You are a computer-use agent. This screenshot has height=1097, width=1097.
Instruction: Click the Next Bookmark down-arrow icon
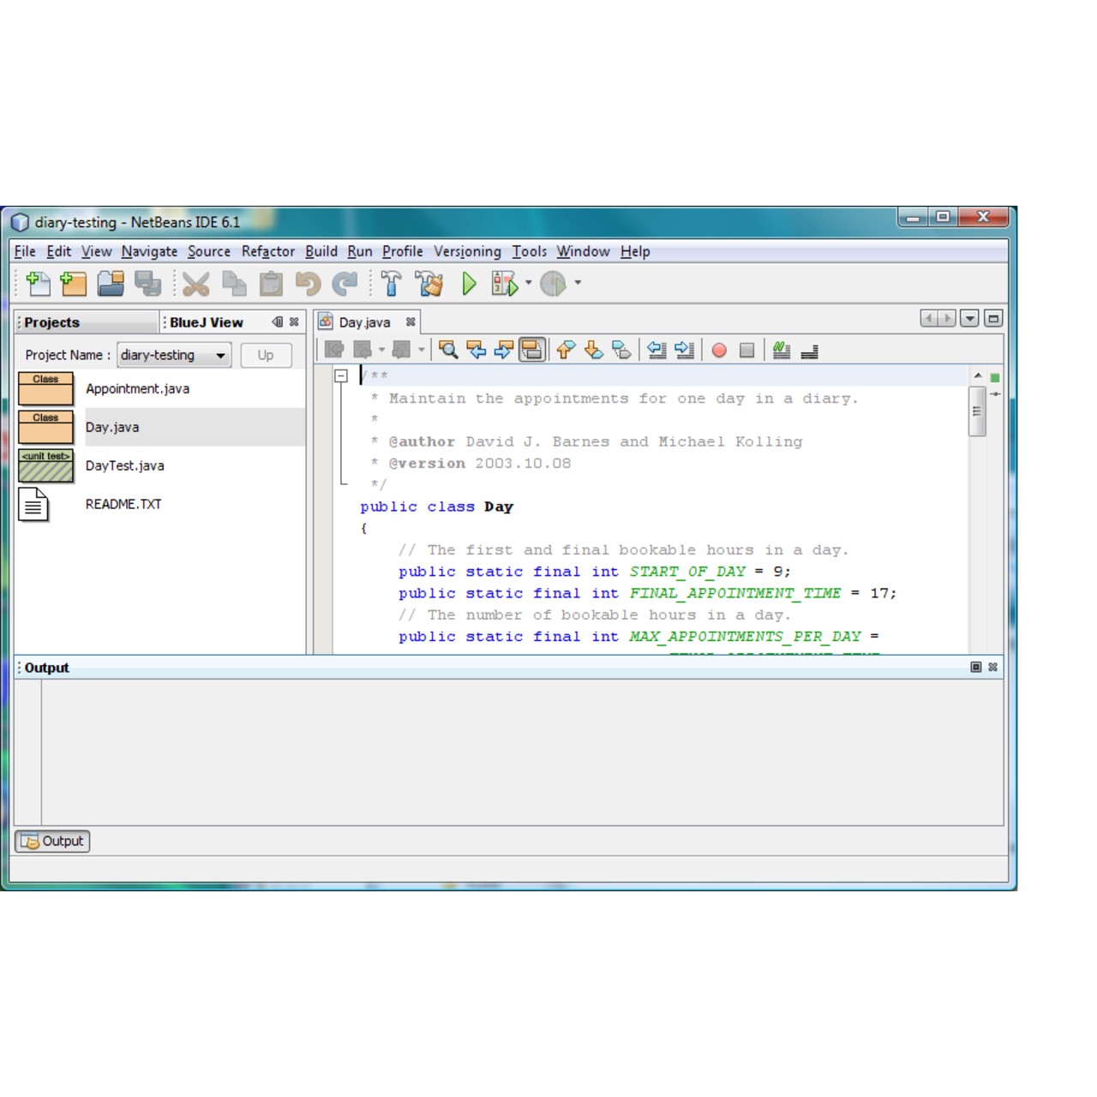[593, 350]
